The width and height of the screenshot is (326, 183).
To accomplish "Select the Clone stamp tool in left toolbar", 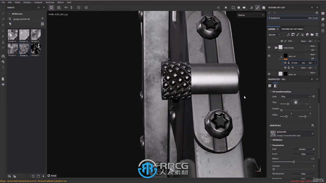I will (x=3, y=42).
